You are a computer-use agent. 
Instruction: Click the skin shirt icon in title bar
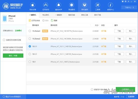(123, 1)
